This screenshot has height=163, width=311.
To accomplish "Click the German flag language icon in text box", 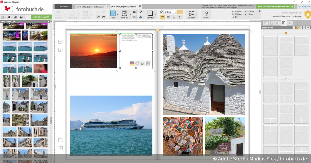I will [x=132, y=63].
